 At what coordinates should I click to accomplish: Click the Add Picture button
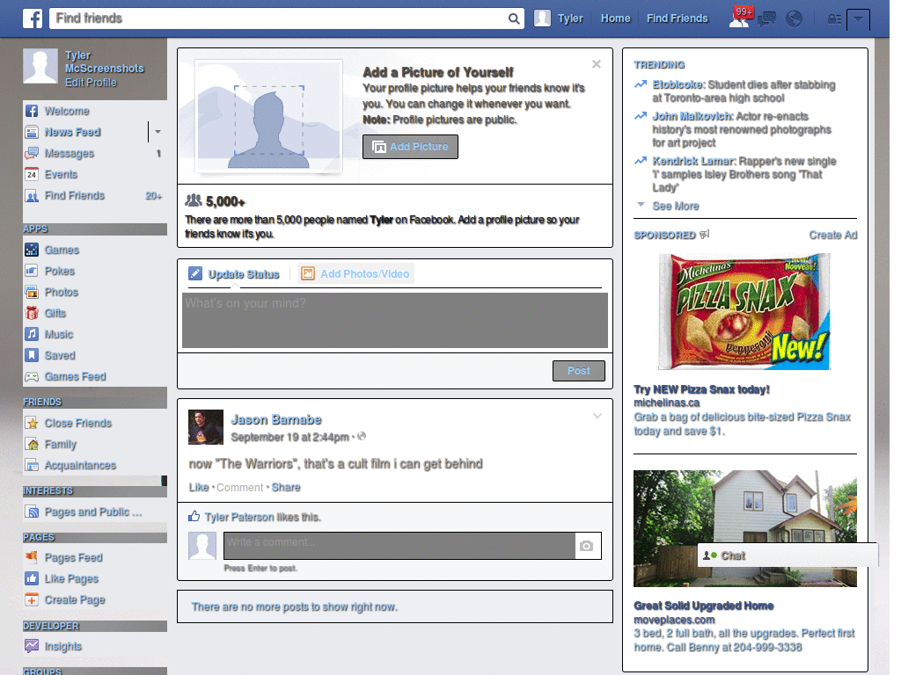(410, 147)
